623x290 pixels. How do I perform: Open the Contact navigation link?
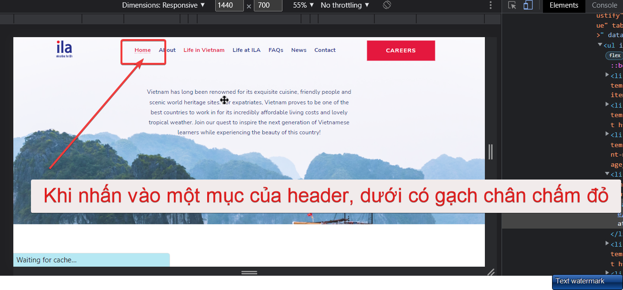coord(325,50)
